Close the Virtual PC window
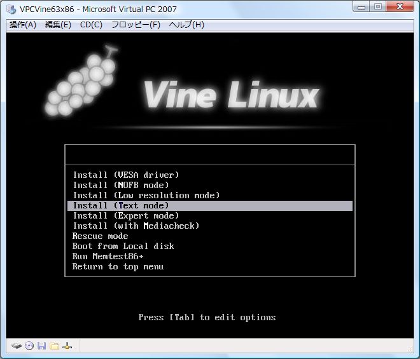420x359 pixels. 400,7
